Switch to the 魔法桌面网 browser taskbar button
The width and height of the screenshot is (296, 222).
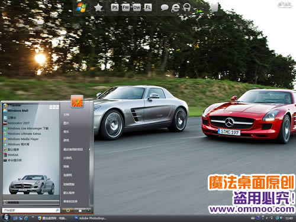[53, 218]
